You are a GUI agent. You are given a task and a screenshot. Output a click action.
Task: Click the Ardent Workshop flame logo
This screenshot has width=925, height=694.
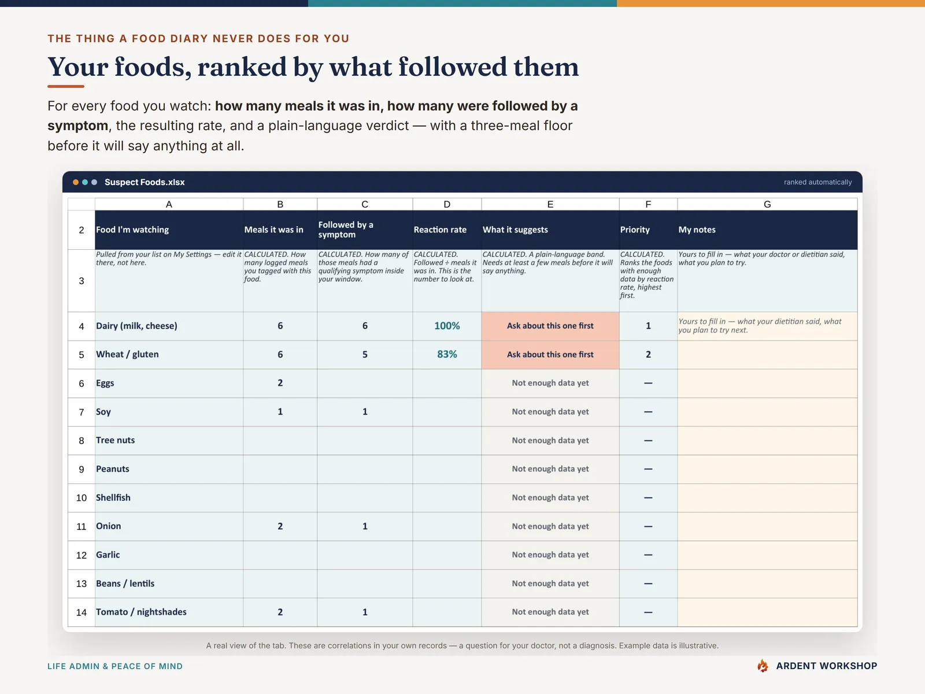[x=763, y=666]
